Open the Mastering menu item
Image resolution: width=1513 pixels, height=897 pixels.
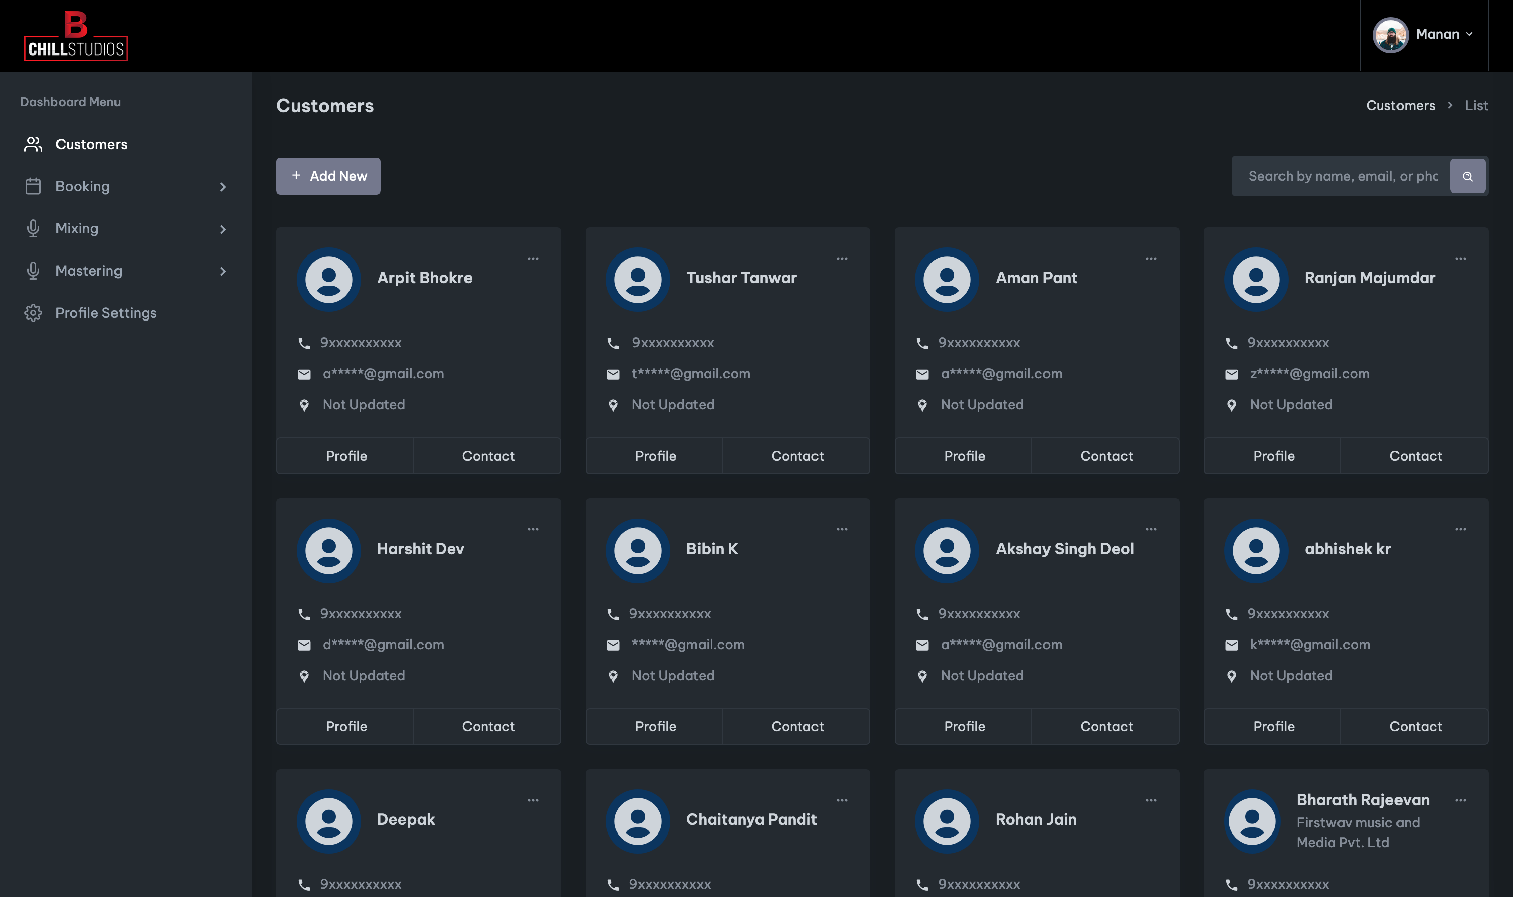(126, 271)
